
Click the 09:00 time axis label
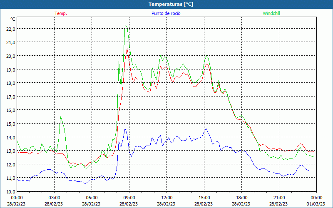(x=129, y=198)
